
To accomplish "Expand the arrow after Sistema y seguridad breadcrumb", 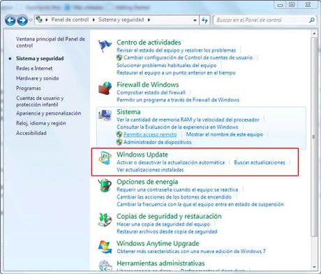I will [x=149, y=20].
